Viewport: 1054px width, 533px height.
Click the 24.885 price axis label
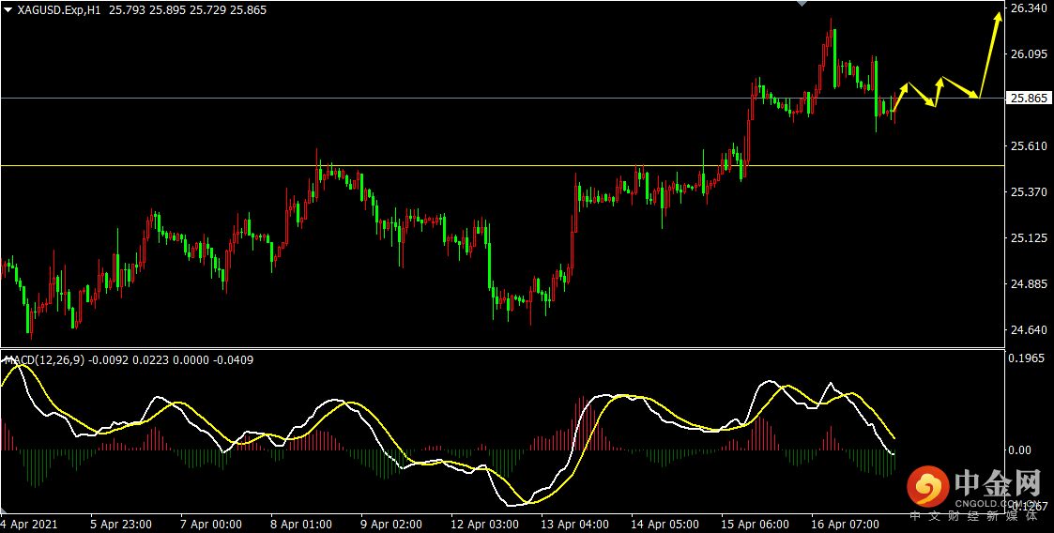1029,284
